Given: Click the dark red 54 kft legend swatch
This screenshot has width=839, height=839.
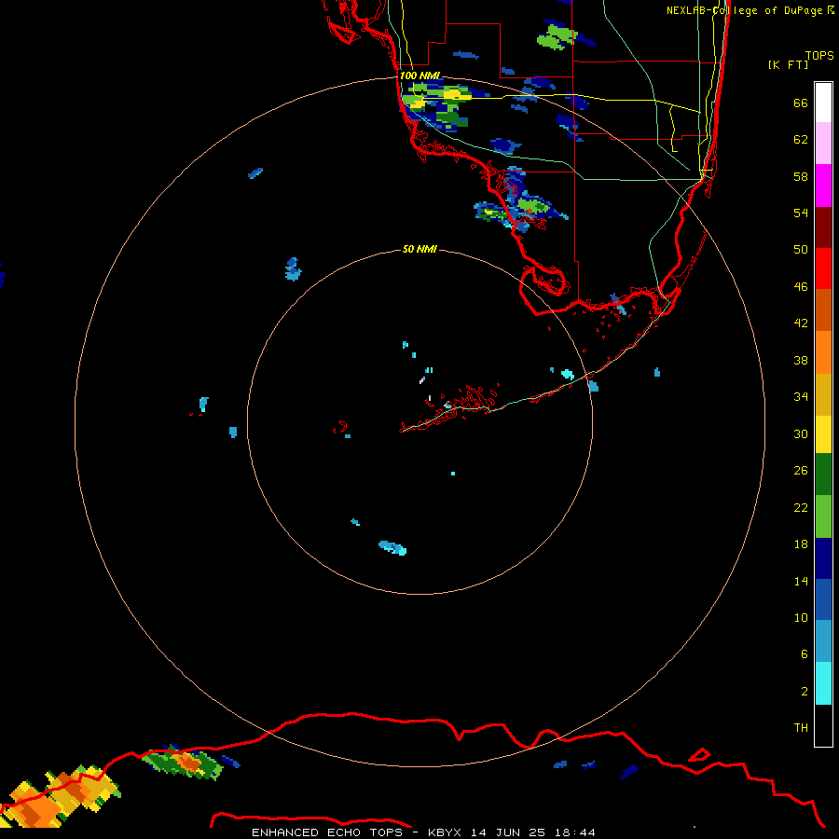Looking at the screenshot, I should tap(823, 227).
